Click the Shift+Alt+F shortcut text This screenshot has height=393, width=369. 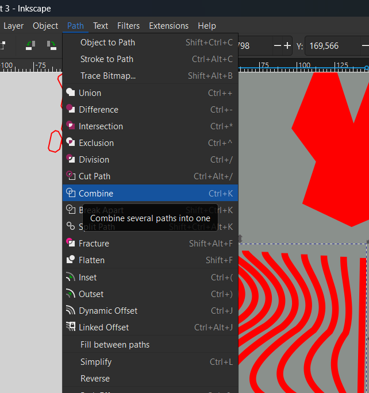pyautogui.click(x=211, y=244)
